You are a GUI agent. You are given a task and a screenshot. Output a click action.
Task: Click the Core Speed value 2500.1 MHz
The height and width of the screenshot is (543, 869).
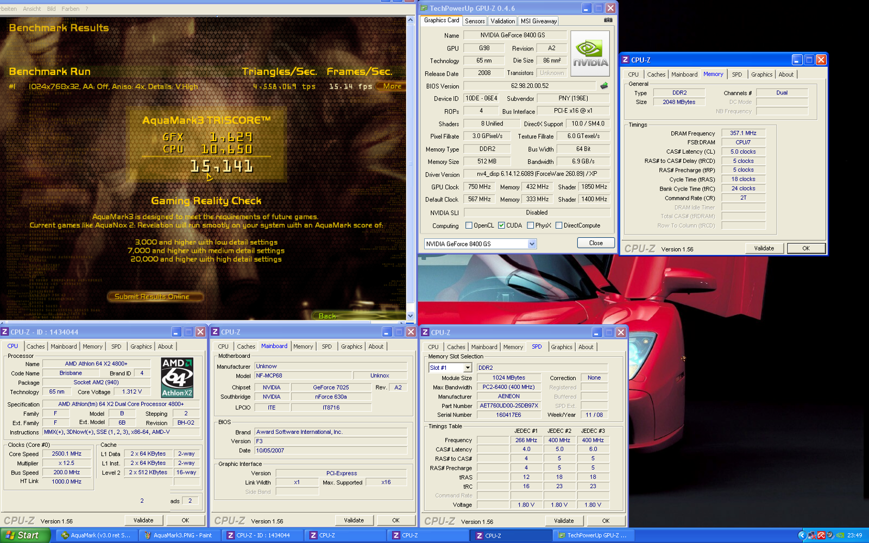(x=66, y=454)
